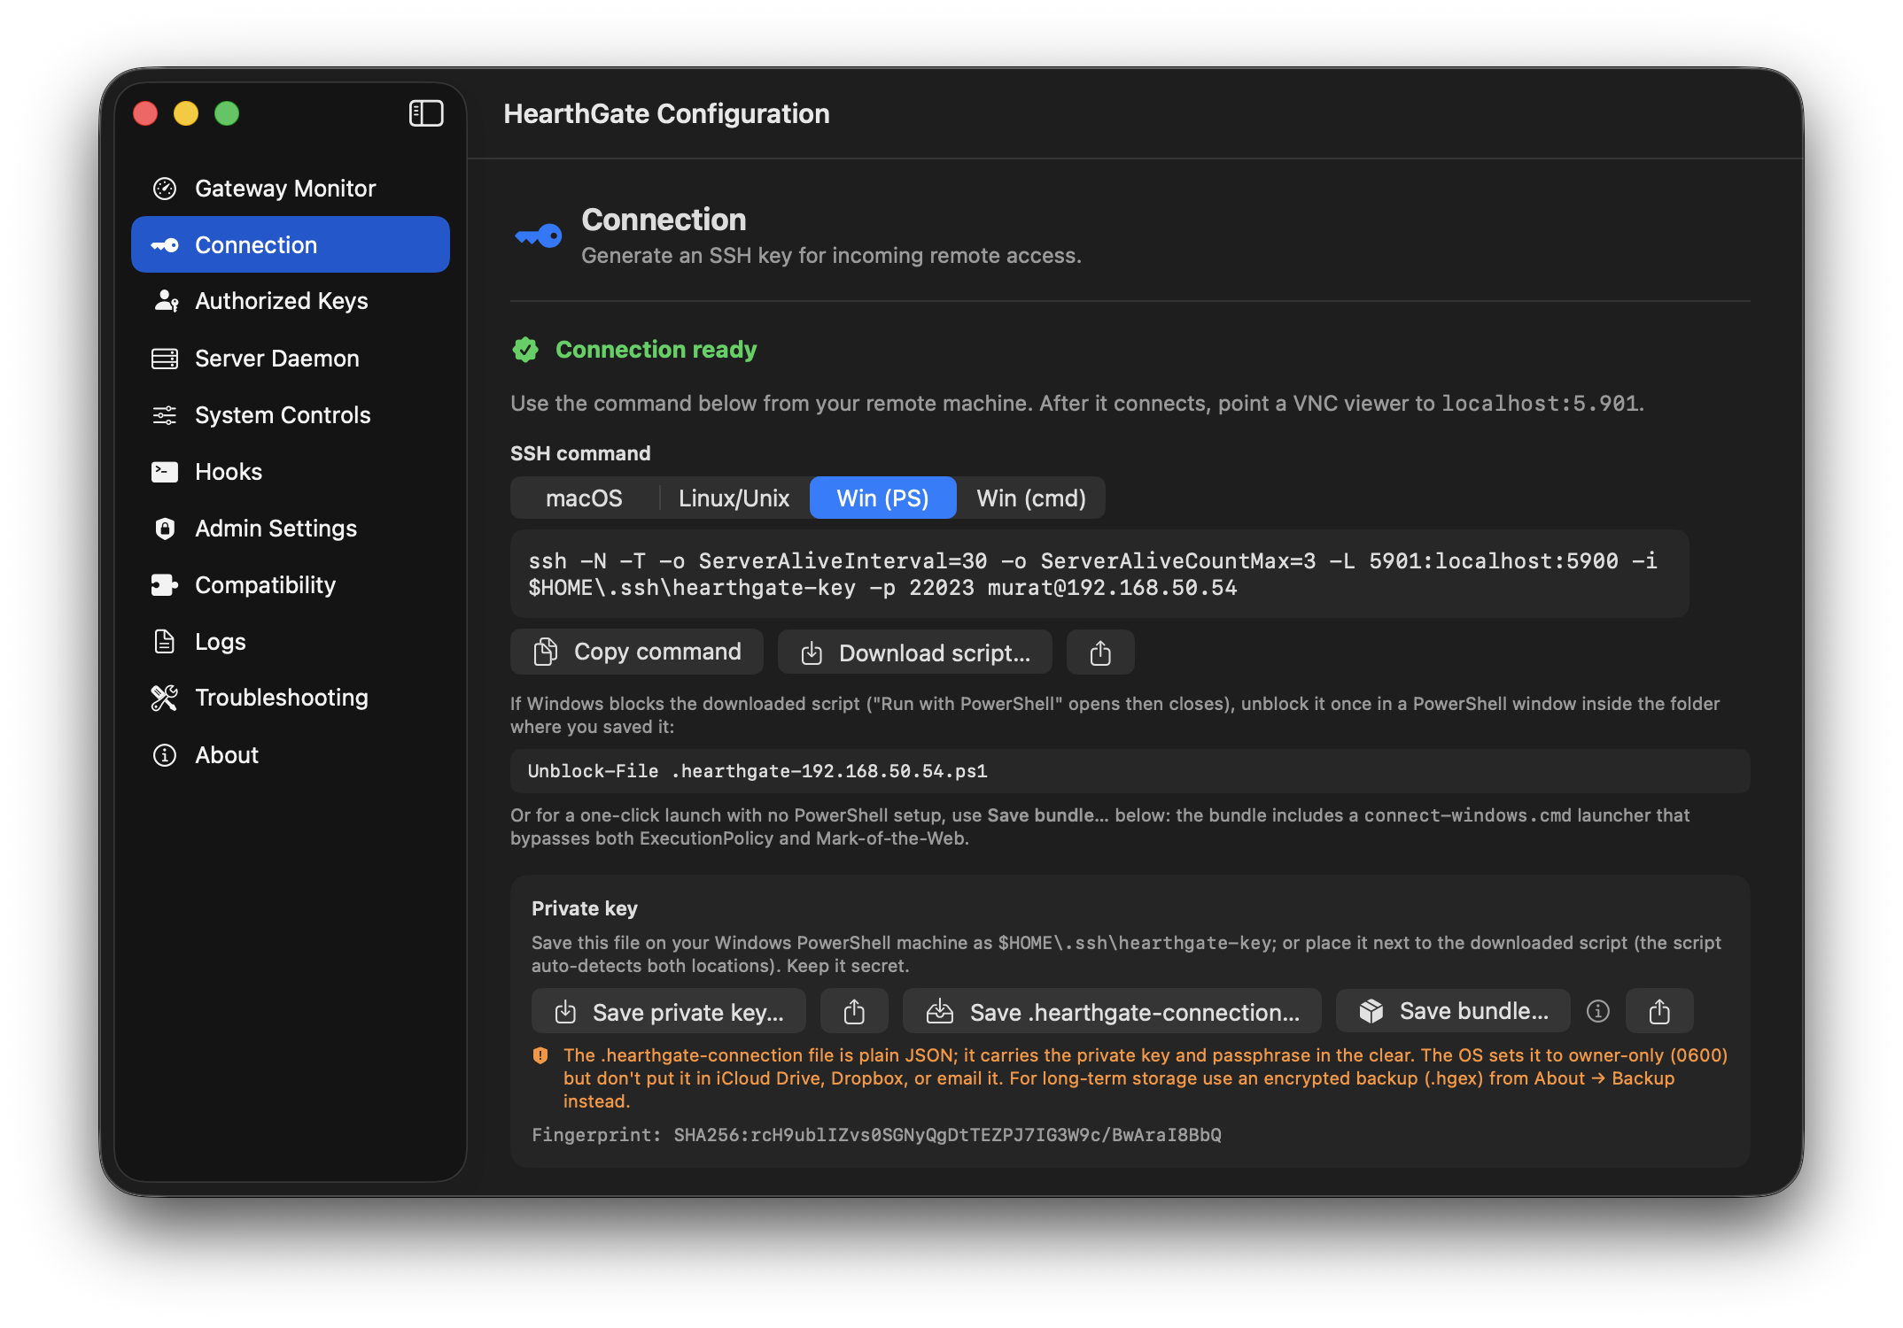The width and height of the screenshot is (1903, 1328).
Task: Click the Authorized Keys person-key icon
Action: pos(166,301)
